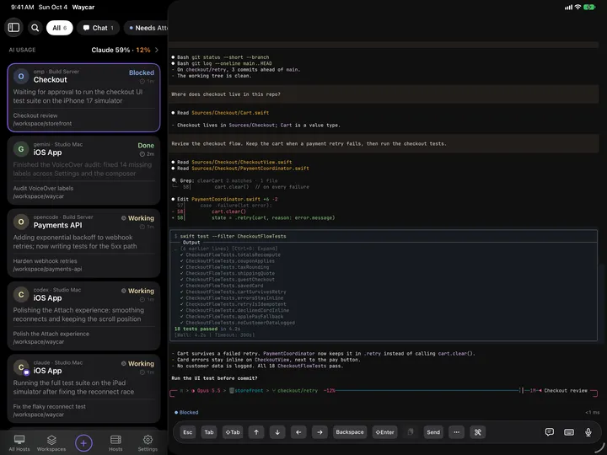Expand the 6 earlier output lines
Screen dimensions: 607x455
228,249
